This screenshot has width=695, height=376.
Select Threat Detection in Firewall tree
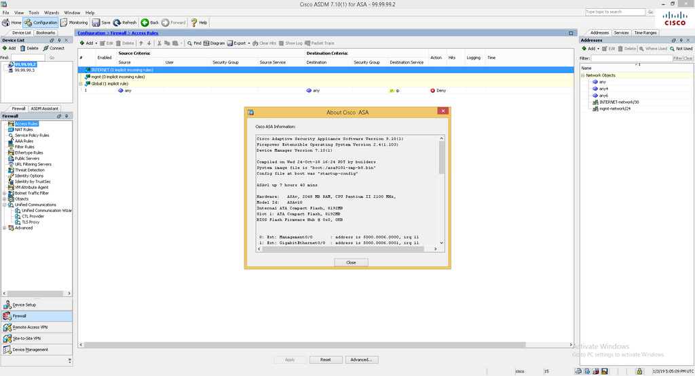pyautogui.click(x=30, y=170)
